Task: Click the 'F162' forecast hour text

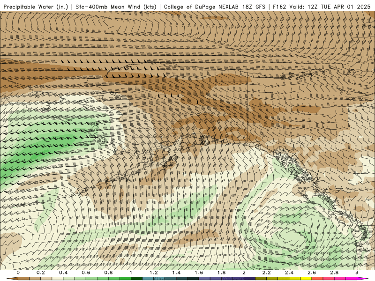Action: 279,7
